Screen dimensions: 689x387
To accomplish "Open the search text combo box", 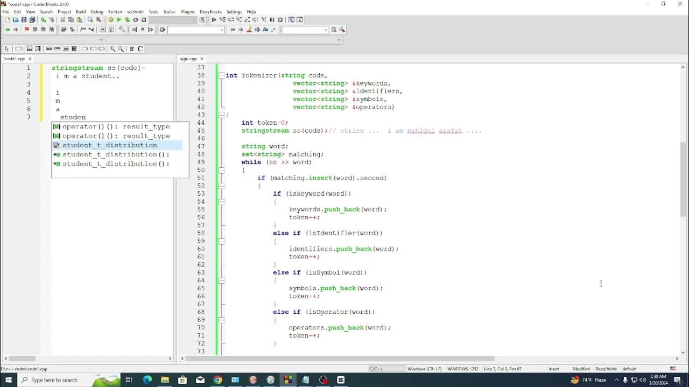I will pyautogui.click(x=196, y=30).
